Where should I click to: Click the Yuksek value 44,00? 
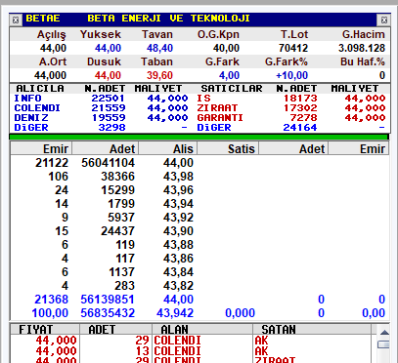click(x=108, y=48)
